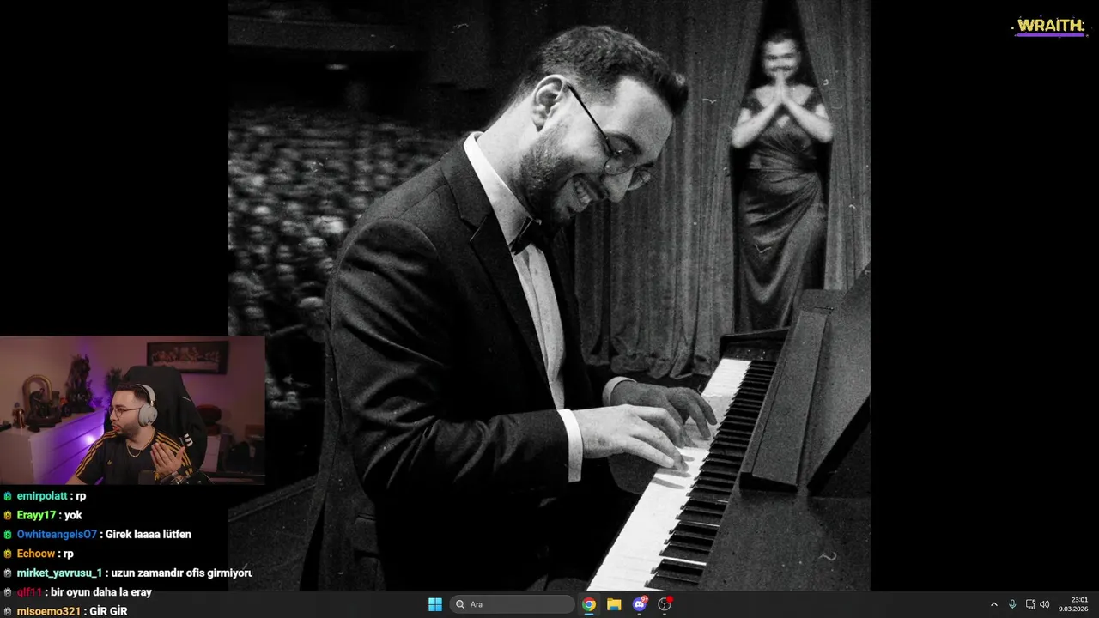
Task: Click the badge icon beside Owhiteangels07
Action: [8, 534]
